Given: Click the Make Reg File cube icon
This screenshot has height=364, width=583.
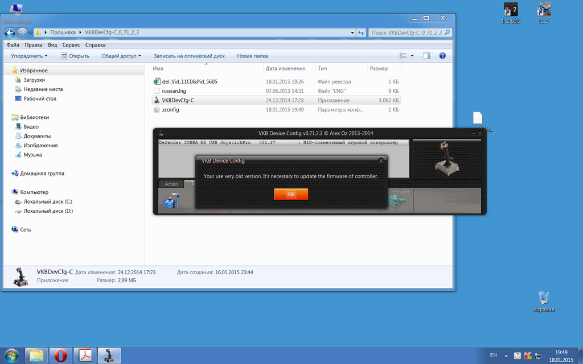Looking at the screenshot, I should tap(396, 201).
